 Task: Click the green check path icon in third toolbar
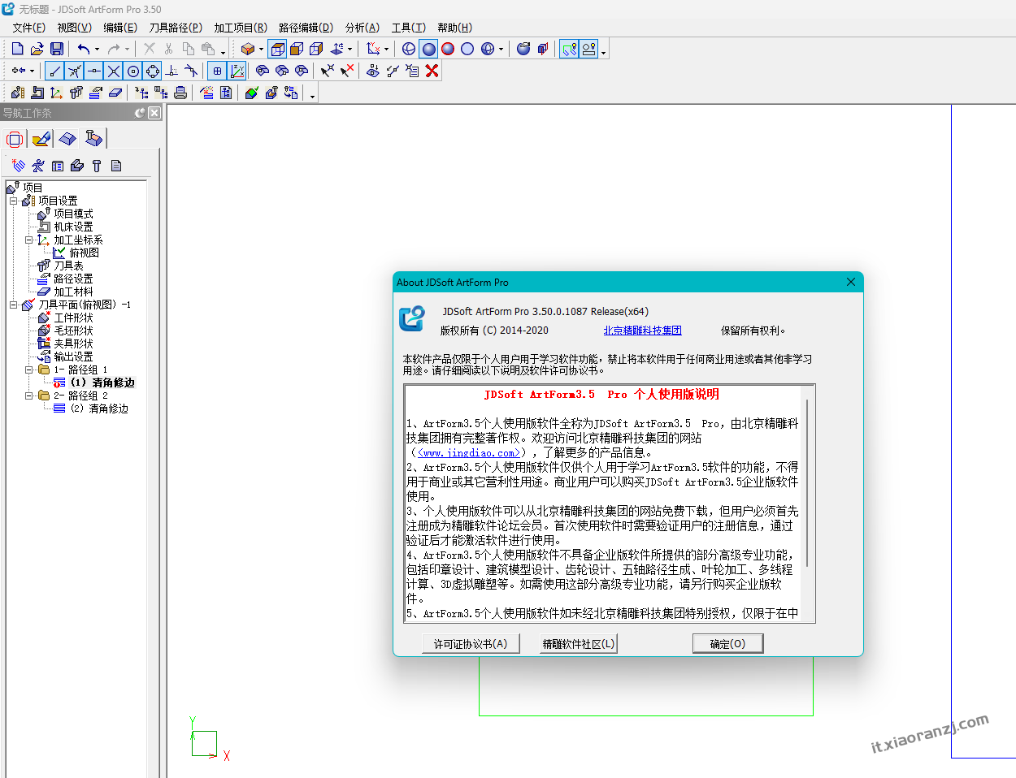[252, 93]
